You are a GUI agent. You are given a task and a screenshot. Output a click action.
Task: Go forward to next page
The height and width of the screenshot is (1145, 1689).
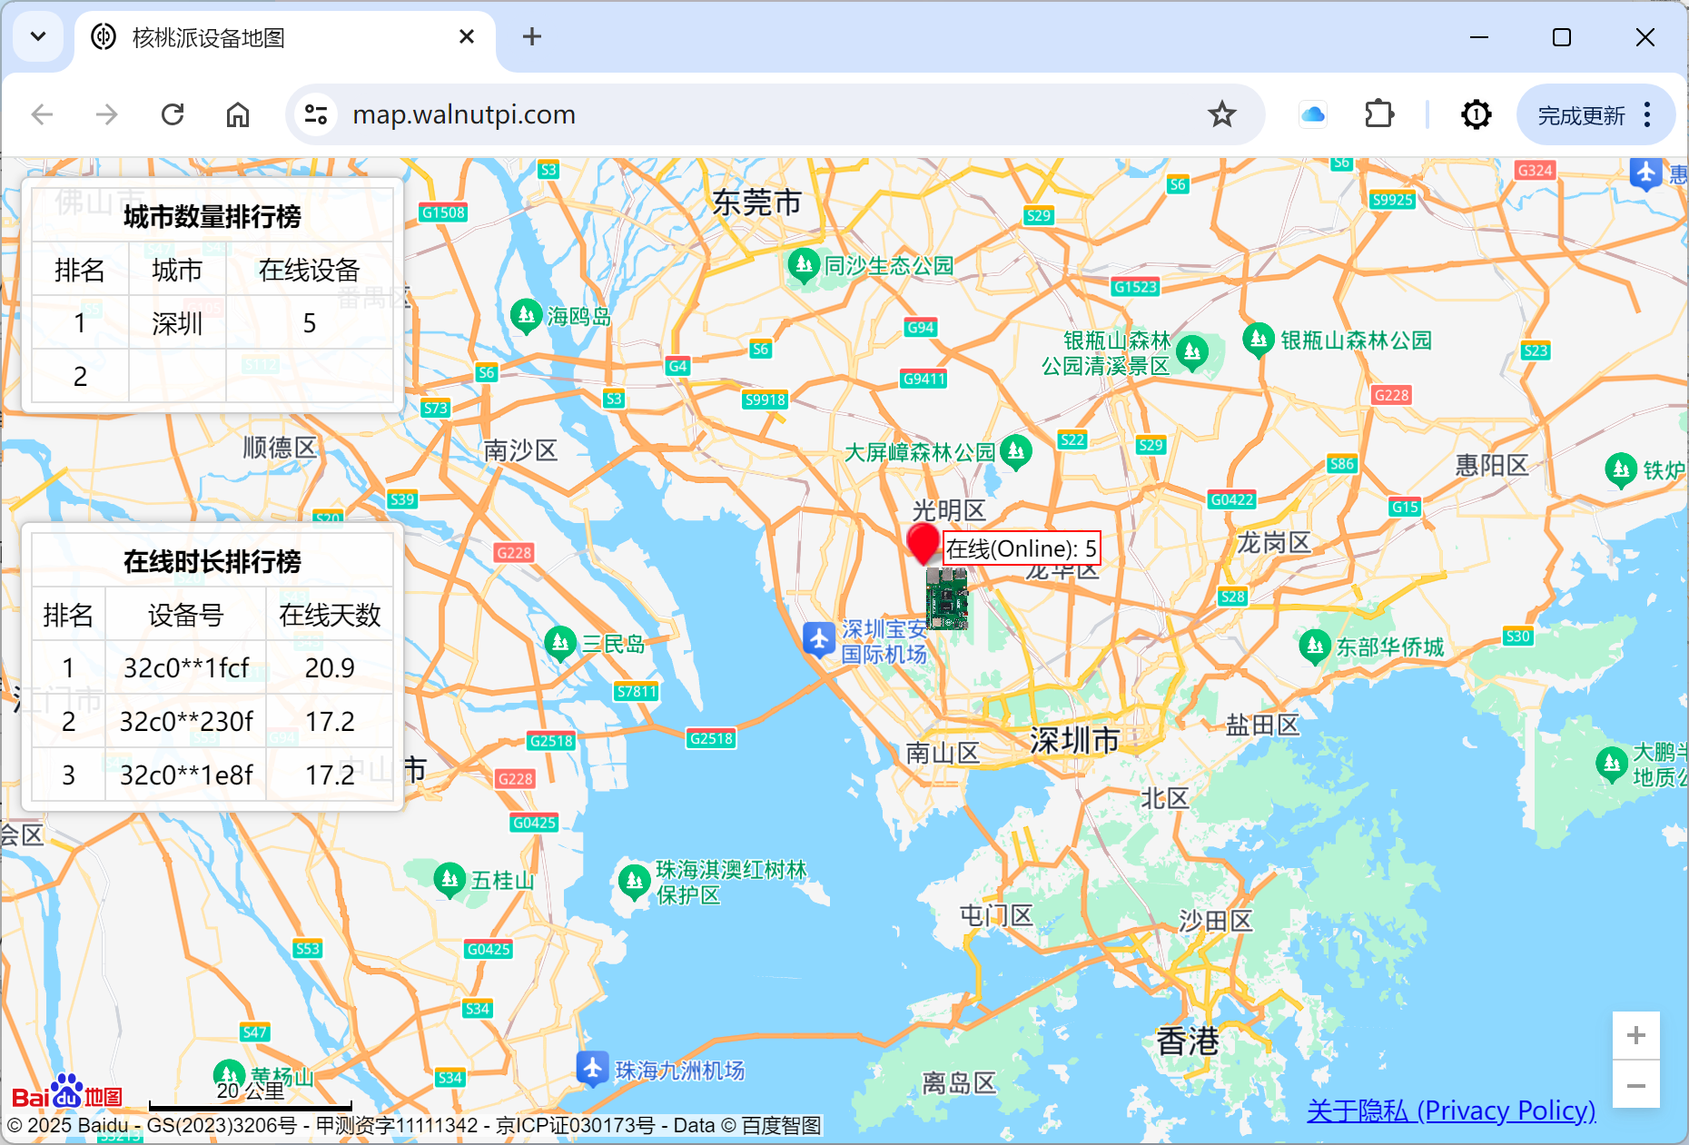coord(107,114)
